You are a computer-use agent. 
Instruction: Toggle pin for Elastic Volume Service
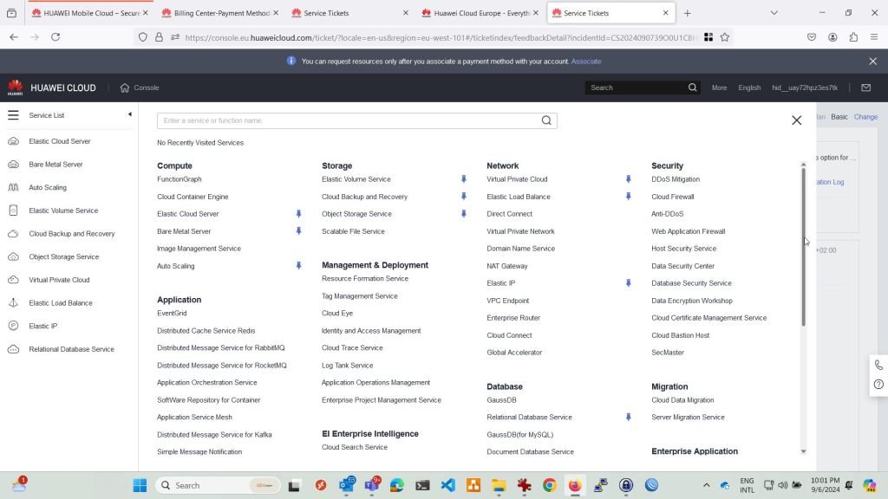tap(463, 179)
